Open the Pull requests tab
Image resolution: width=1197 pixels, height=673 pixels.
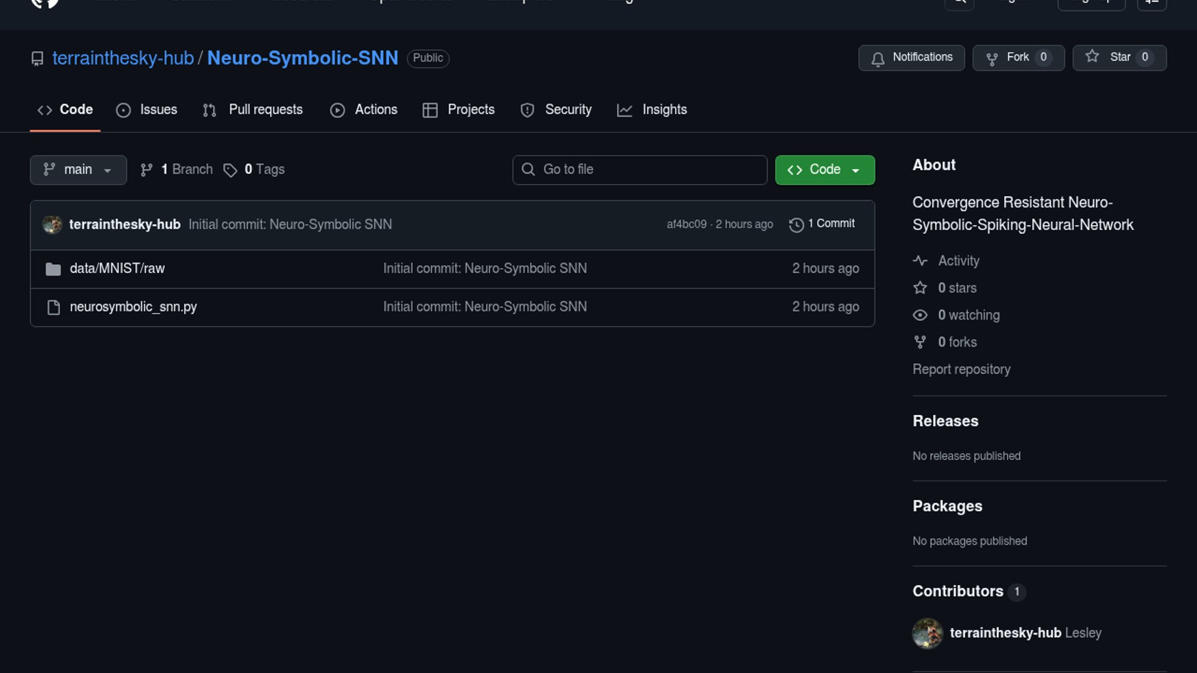click(x=253, y=110)
